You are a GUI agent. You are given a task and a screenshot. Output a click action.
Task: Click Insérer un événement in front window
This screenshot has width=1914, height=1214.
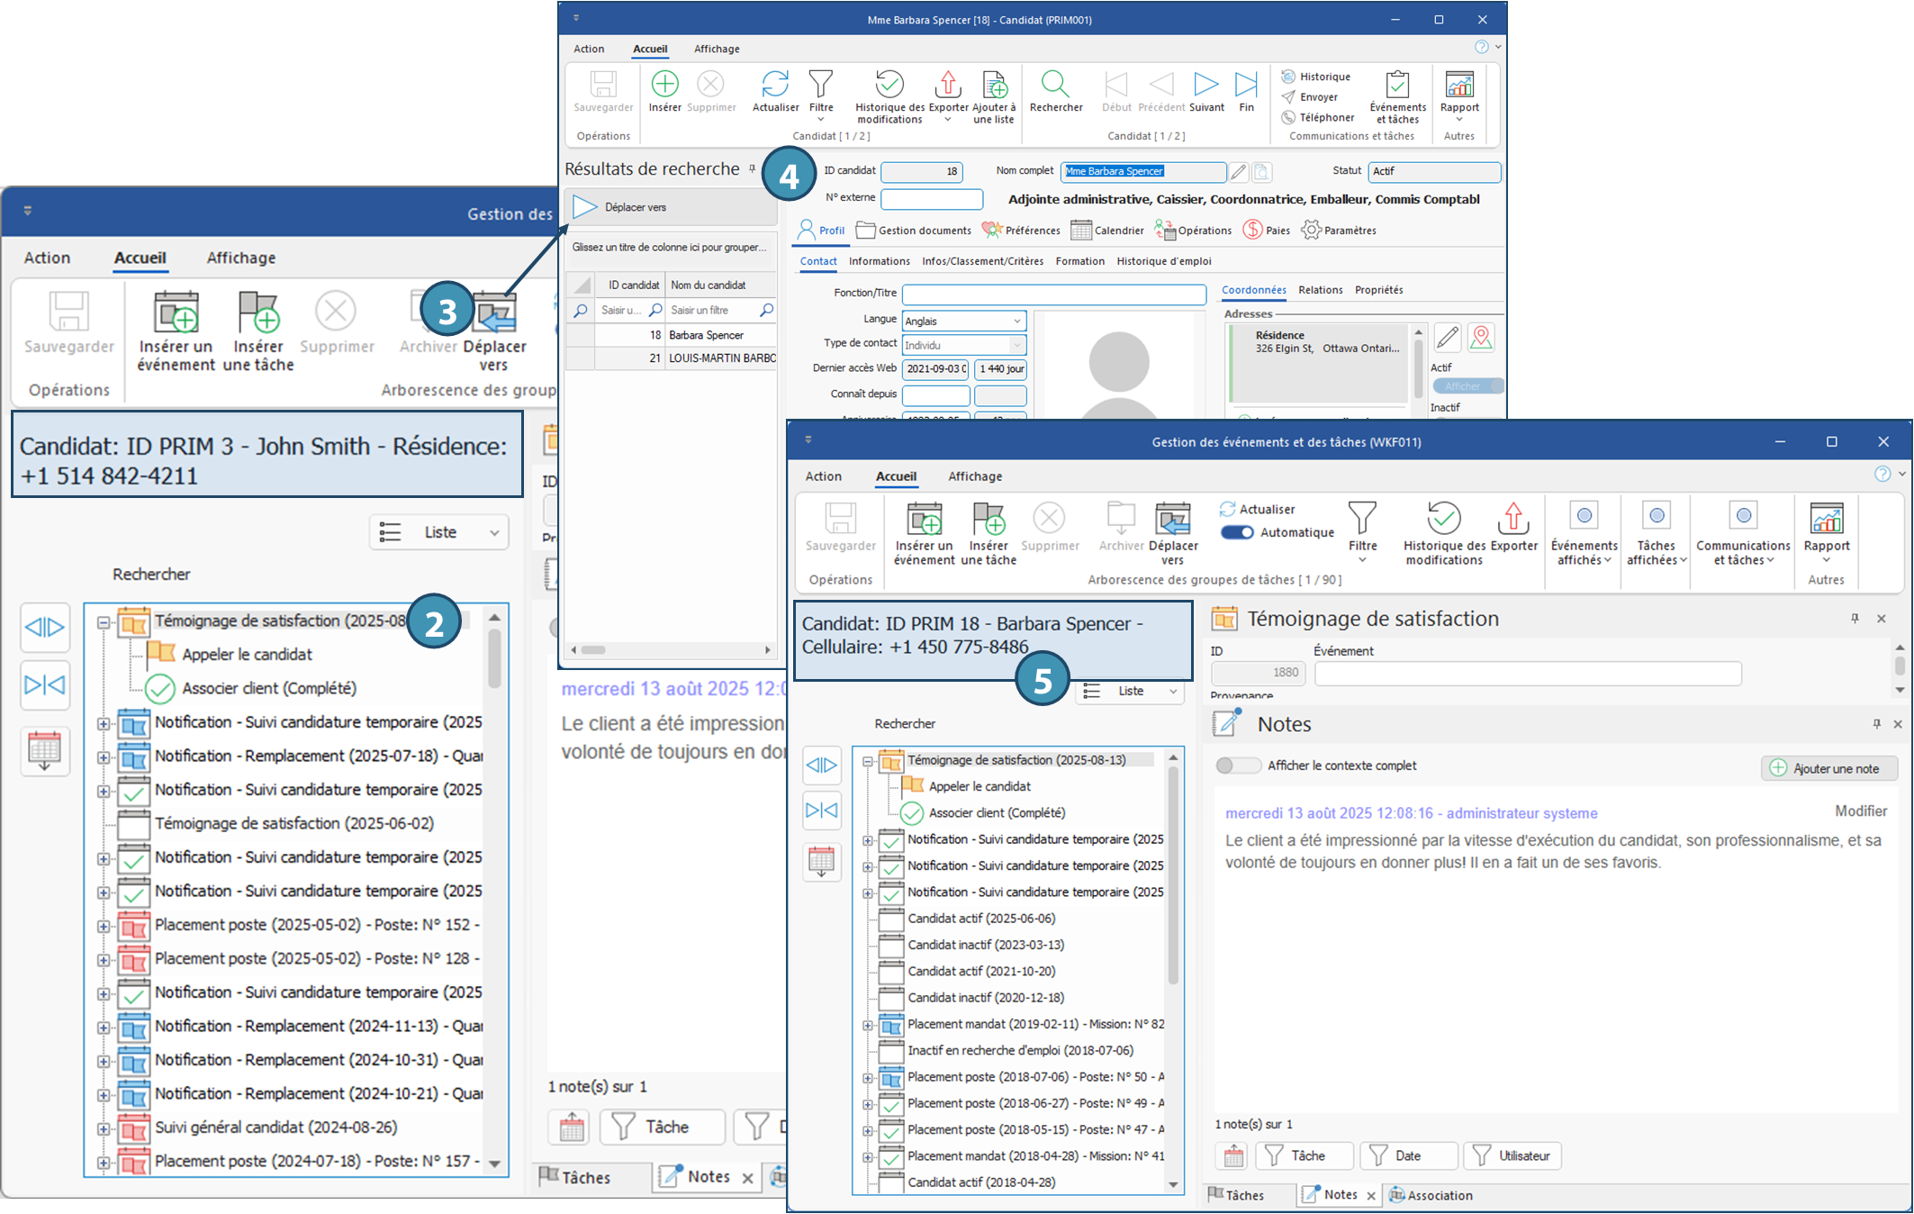(925, 520)
